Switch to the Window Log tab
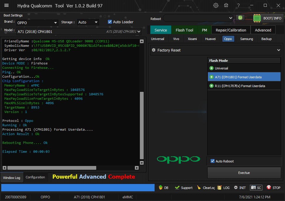The height and width of the screenshot is (201, 285). point(12,177)
